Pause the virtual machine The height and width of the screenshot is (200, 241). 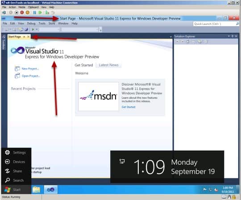point(34,12)
